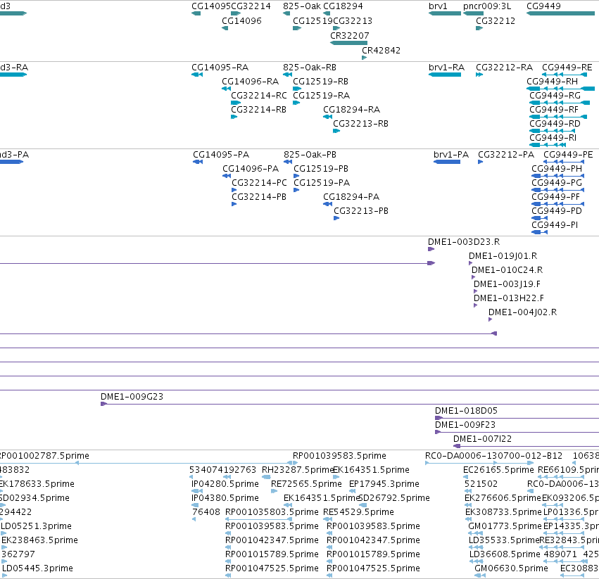Image resolution: width=599 pixels, height=579 pixels.
Task: Click the CG14095-PA protein label
Action: [221, 155]
